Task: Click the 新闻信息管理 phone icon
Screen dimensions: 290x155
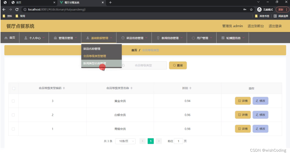Action: (159, 37)
